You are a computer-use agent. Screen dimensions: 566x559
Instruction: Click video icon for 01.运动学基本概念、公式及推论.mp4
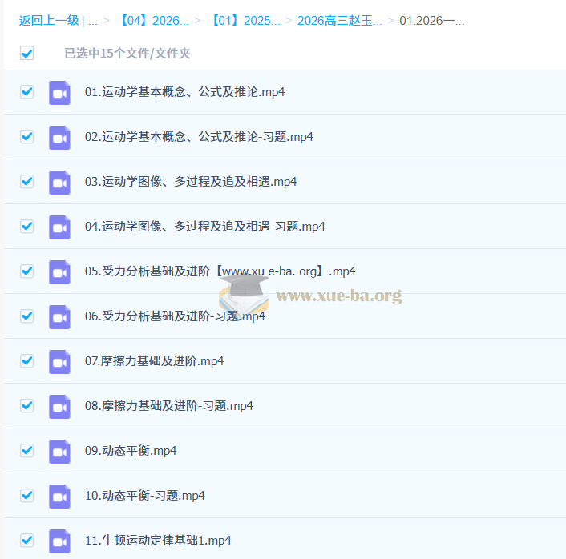(x=59, y=92)
